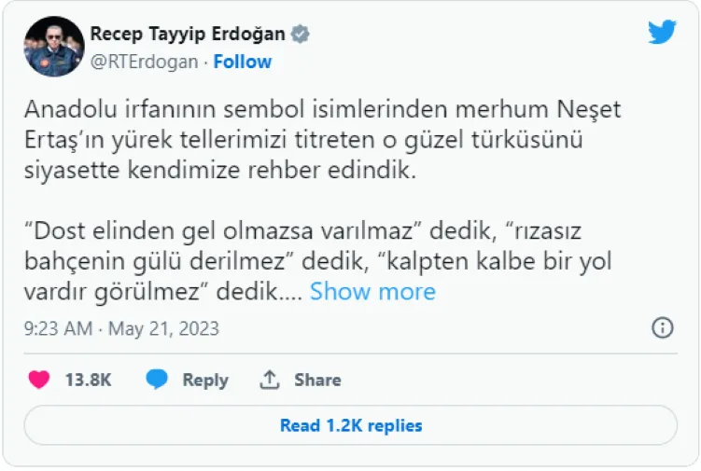Click the name Neşet in the tweet text

[588, 110]
